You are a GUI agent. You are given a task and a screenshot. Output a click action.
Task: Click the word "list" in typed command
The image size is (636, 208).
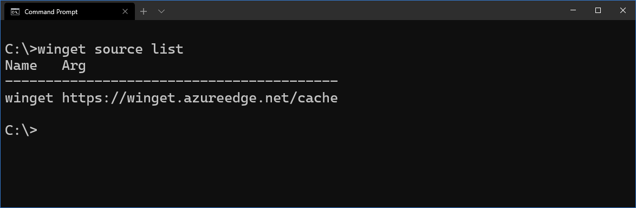pos(167,49)
